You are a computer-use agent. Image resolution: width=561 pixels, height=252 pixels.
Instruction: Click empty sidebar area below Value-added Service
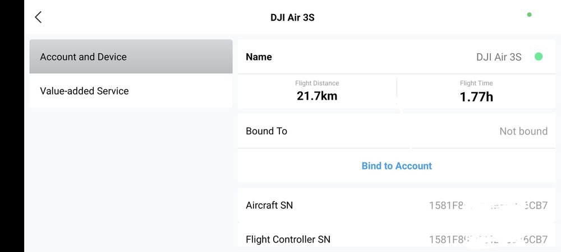[x=131, y=179]
